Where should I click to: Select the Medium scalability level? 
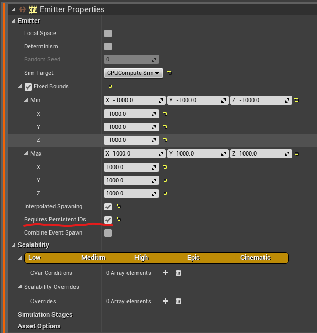[103, 258]
